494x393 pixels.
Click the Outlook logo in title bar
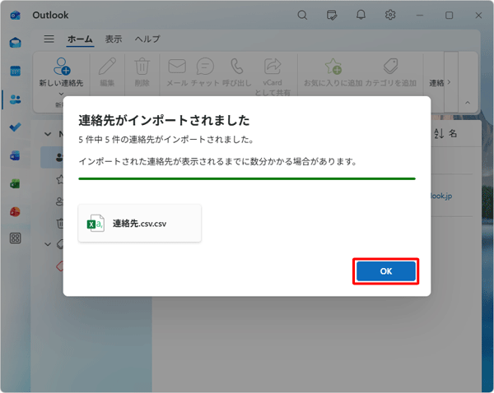click(x=15, y=15)
